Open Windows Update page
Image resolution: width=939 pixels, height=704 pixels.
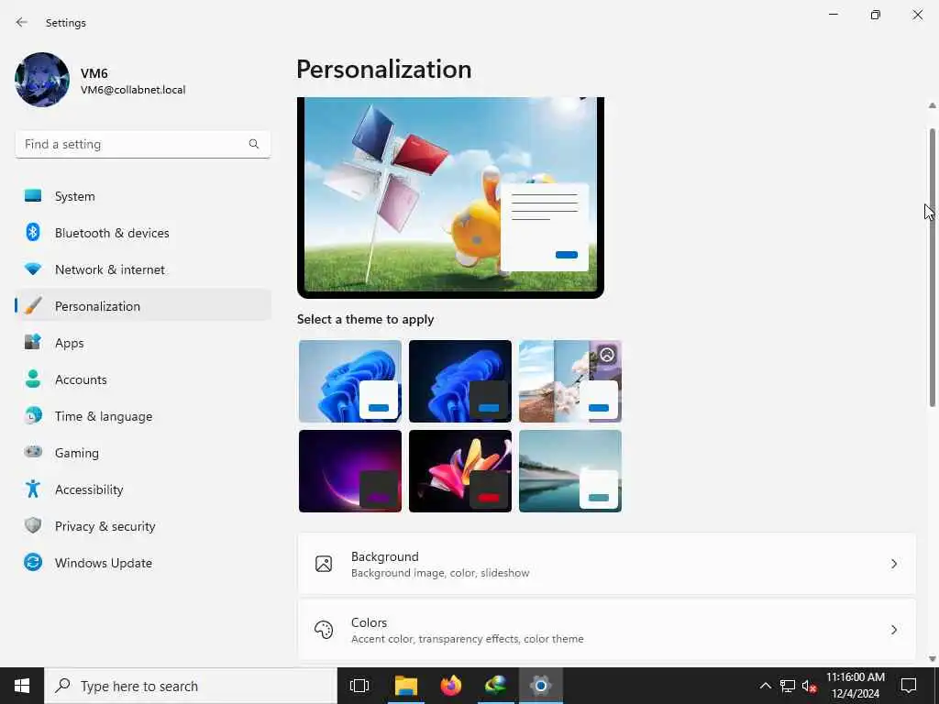pos(143,562)
